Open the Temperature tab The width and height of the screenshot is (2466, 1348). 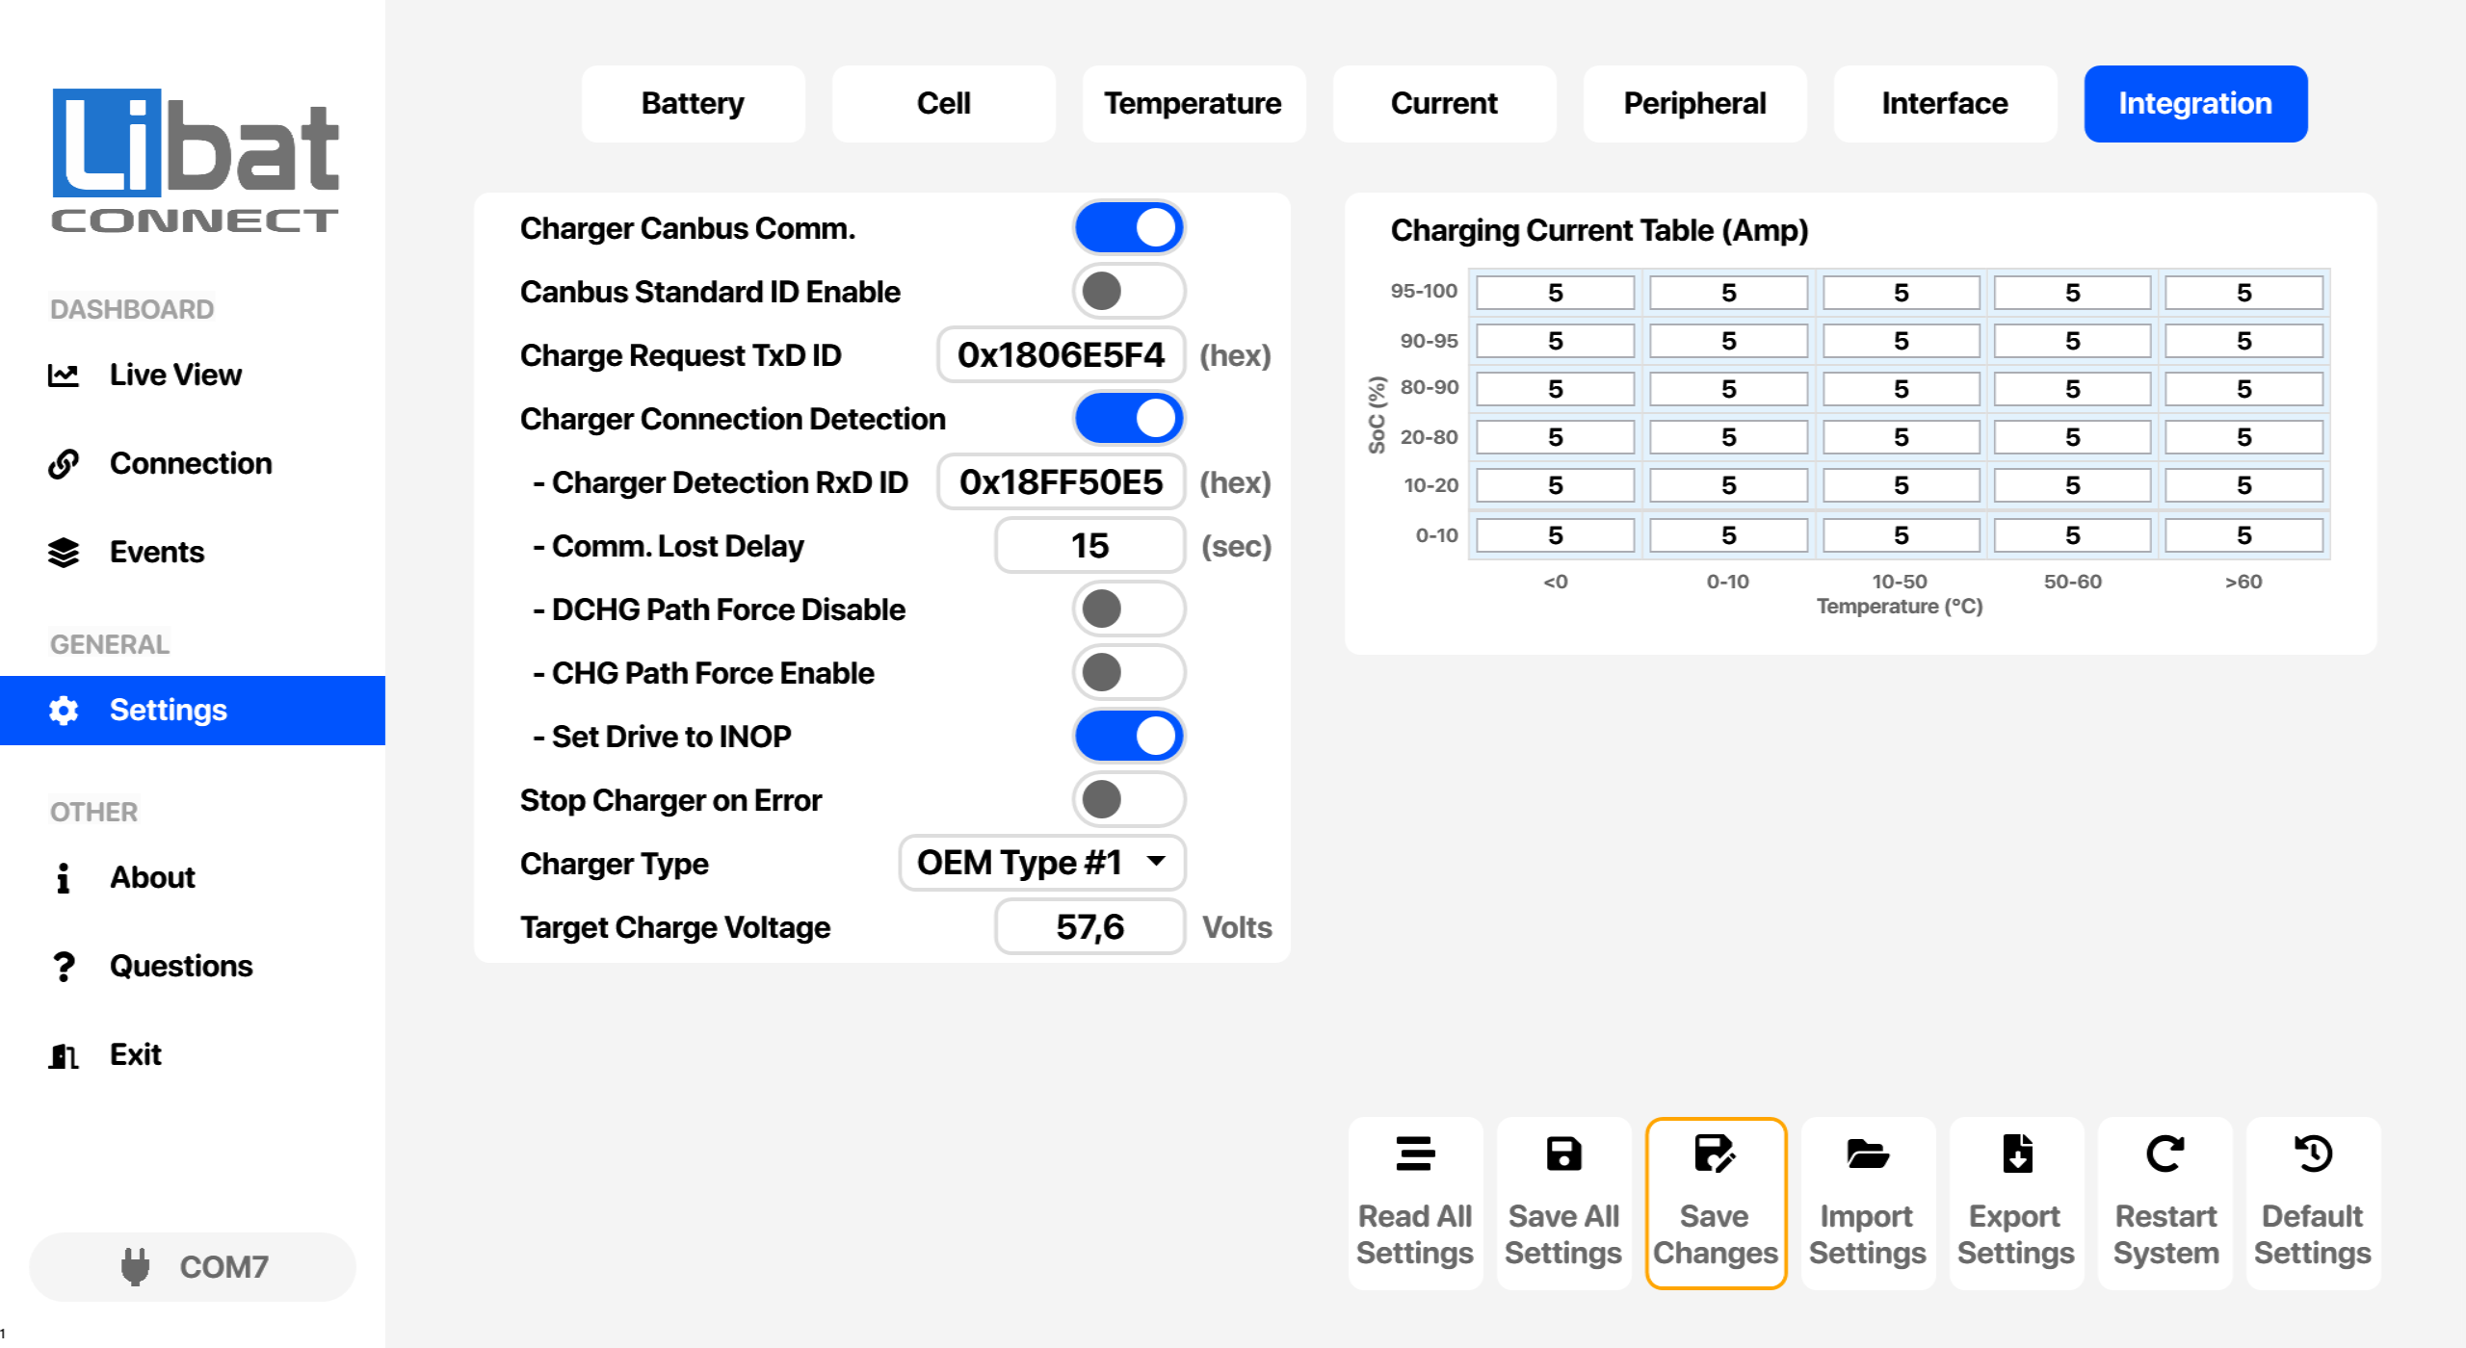pos(1194,104)
